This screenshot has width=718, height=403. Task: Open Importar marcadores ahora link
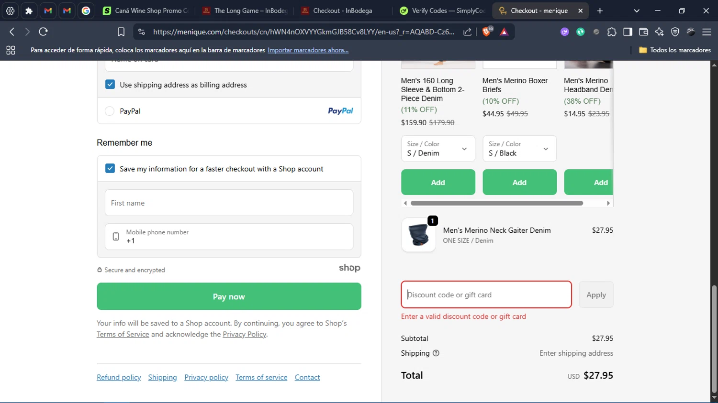[308, 50]
